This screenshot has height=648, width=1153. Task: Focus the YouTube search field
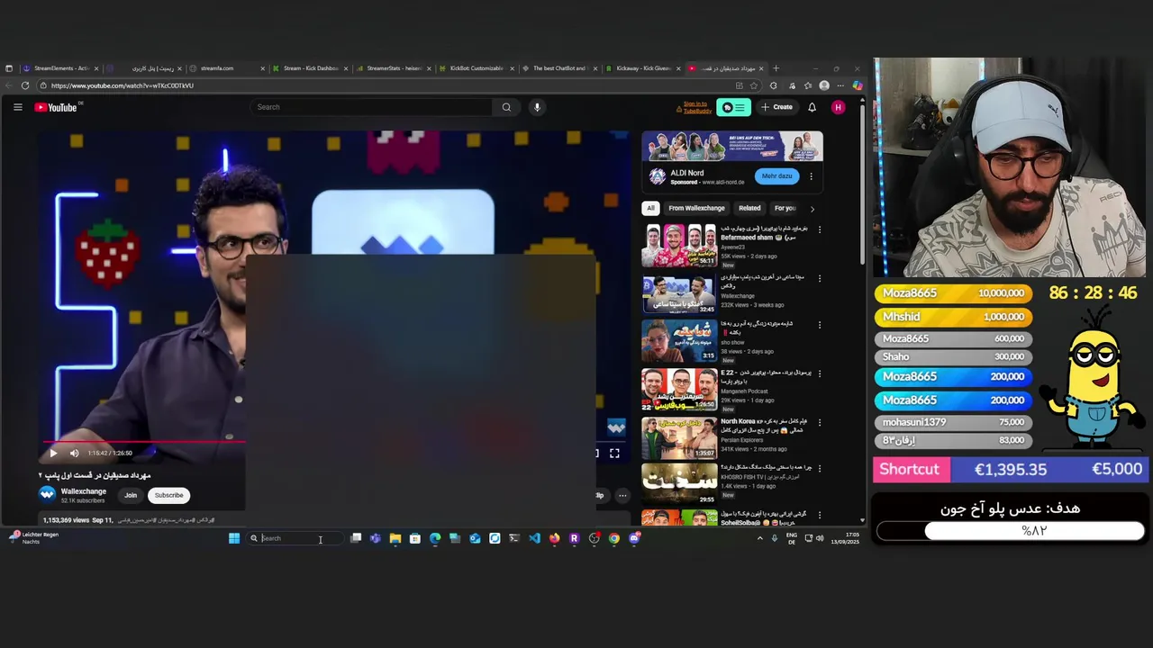[x=372, y=107]
